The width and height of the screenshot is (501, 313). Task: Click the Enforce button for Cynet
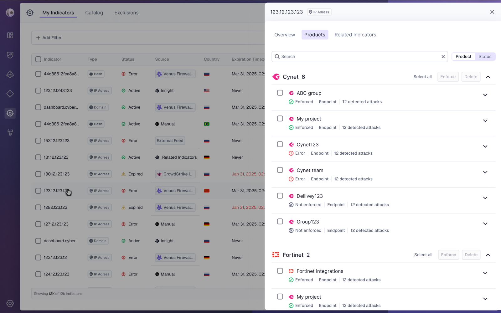[x=448, y=77]
